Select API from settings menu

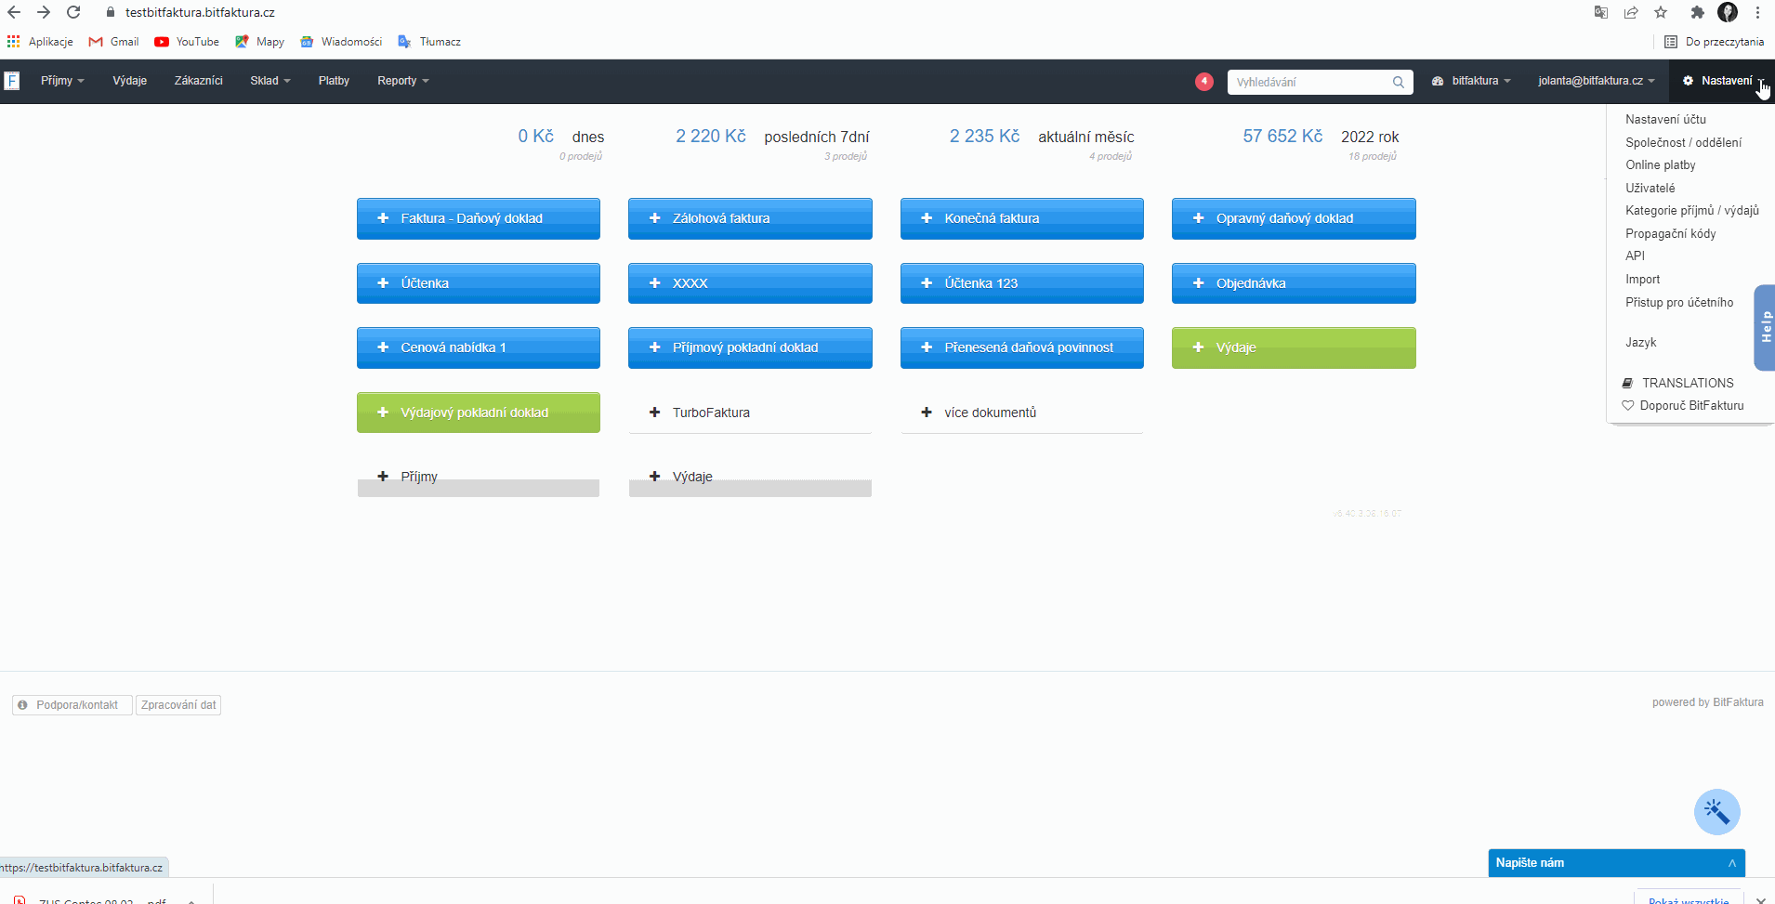(1635, 256)
